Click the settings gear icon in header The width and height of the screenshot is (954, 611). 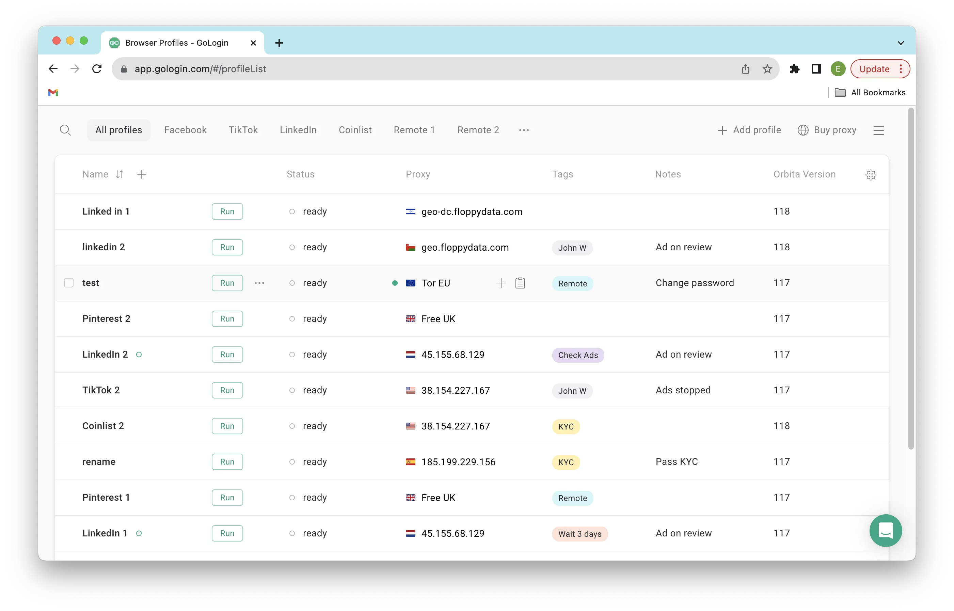[x=871, y=175]
